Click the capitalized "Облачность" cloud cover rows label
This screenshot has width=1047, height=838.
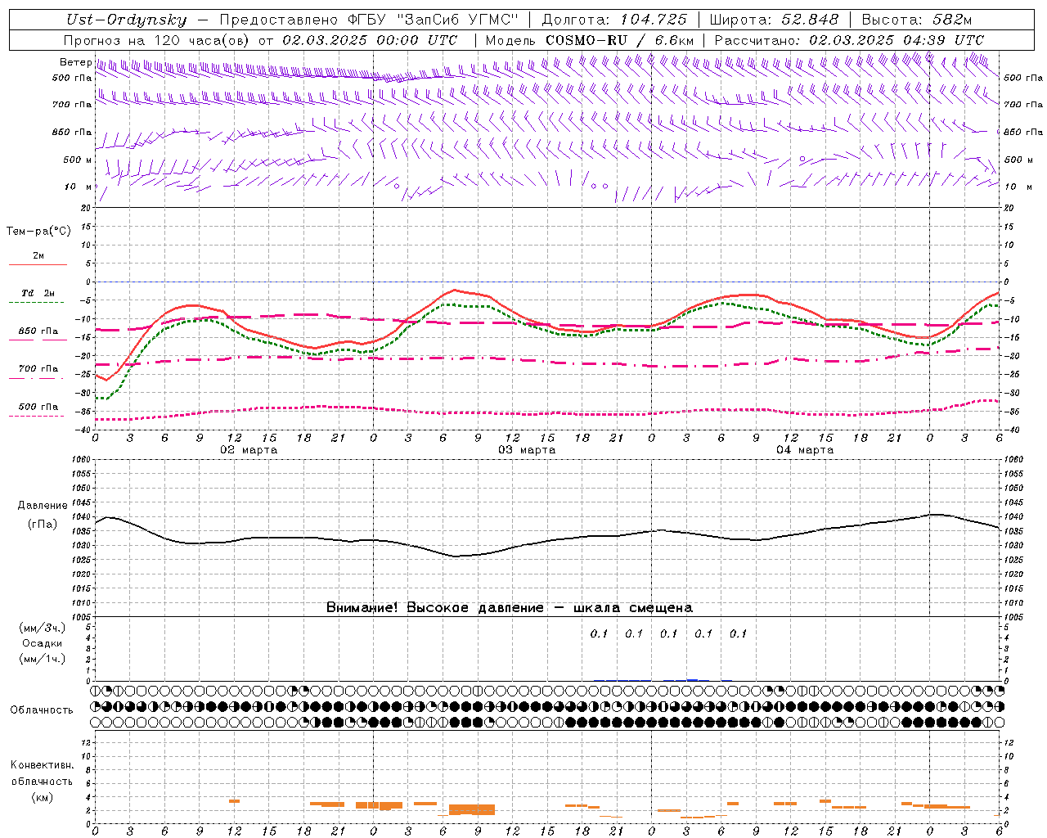[x=42, y=710]
